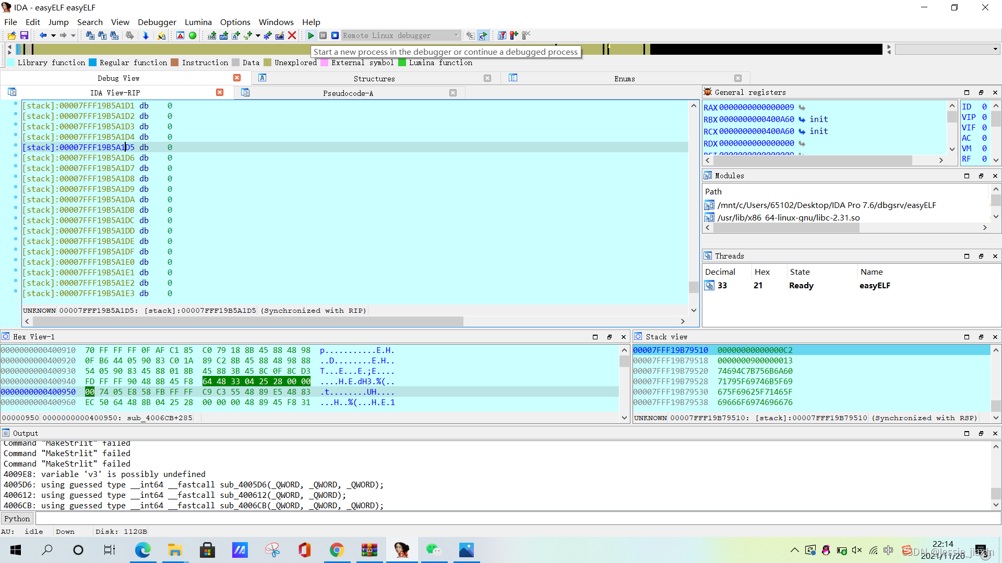Switch to the Pseudocode-A tab
Viewport: 1002px width, 563px height.
click(x=348, y=93)
